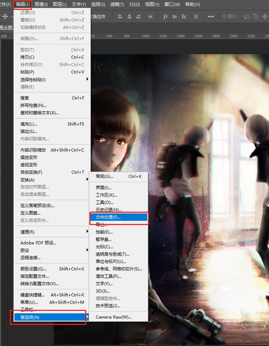
Task: Click 3D pan mode icon
Action: pos(264,16)
